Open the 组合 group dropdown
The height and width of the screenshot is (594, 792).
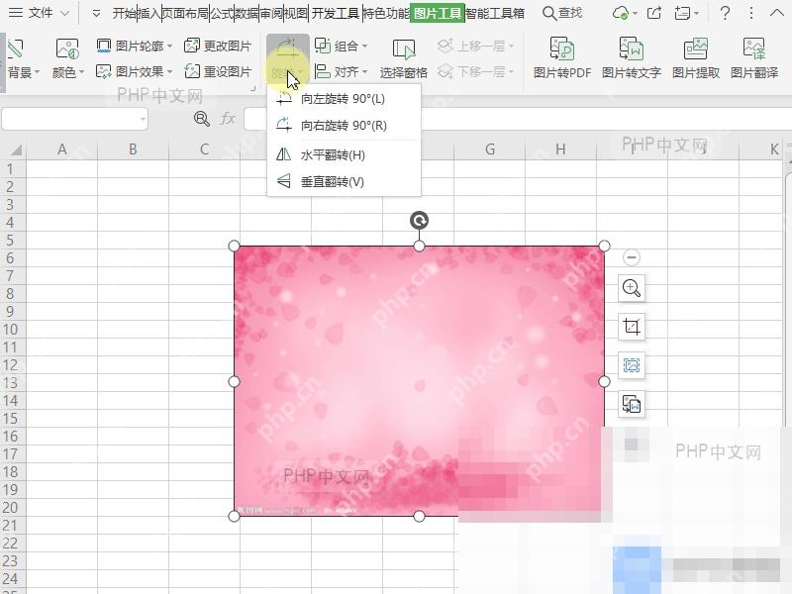click(x=341, y=46)
